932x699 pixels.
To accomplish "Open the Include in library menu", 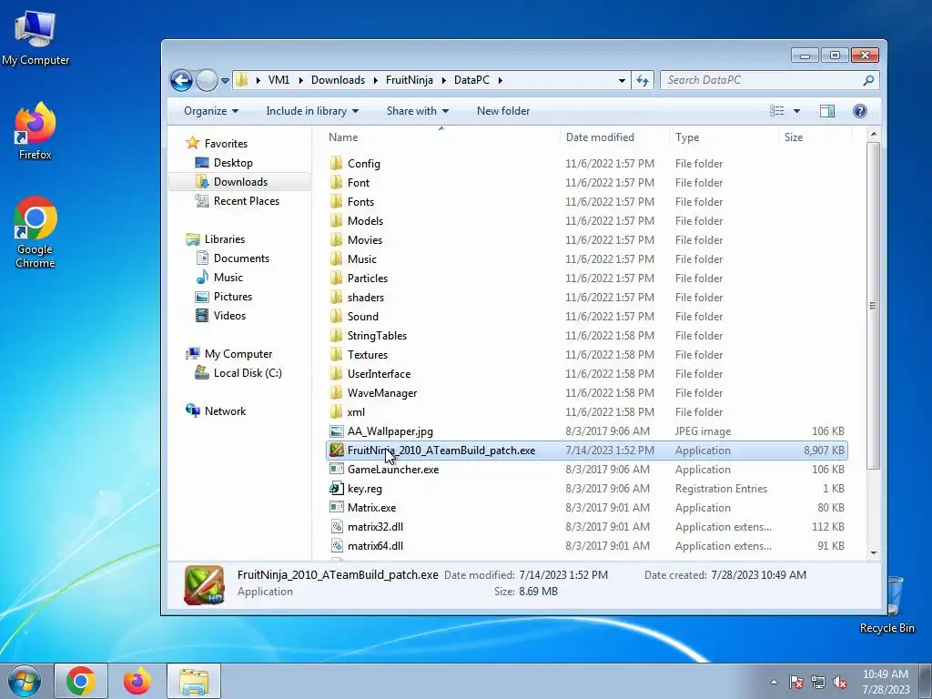I will 312,111.
